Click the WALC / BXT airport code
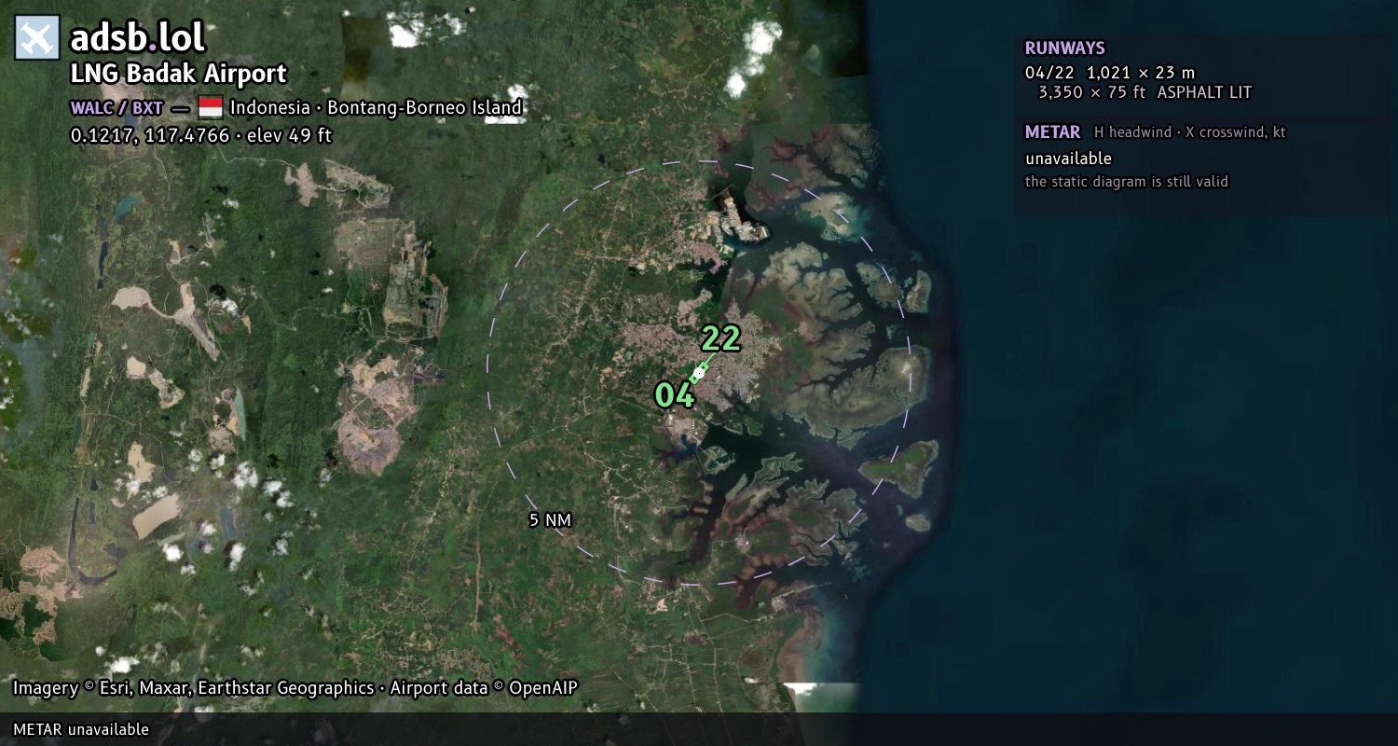 116,107
